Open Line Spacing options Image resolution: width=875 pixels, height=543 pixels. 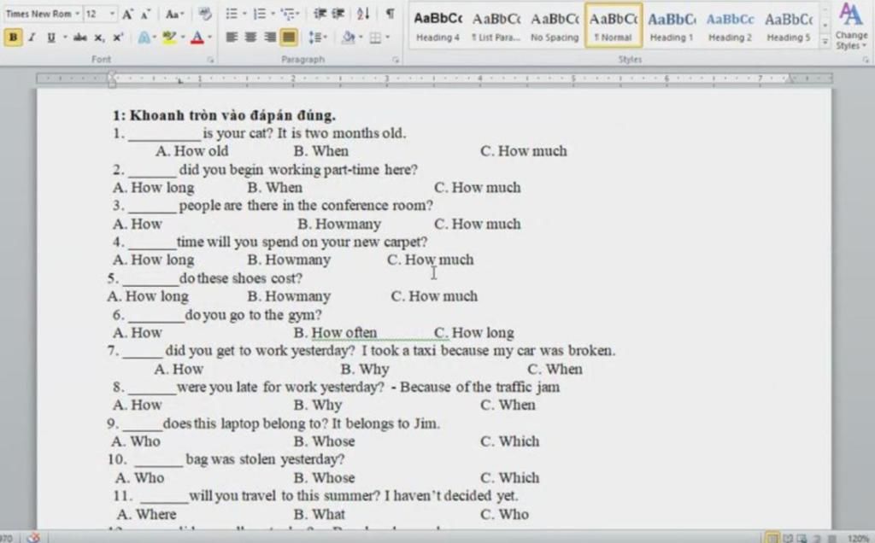tap(317, 38)
